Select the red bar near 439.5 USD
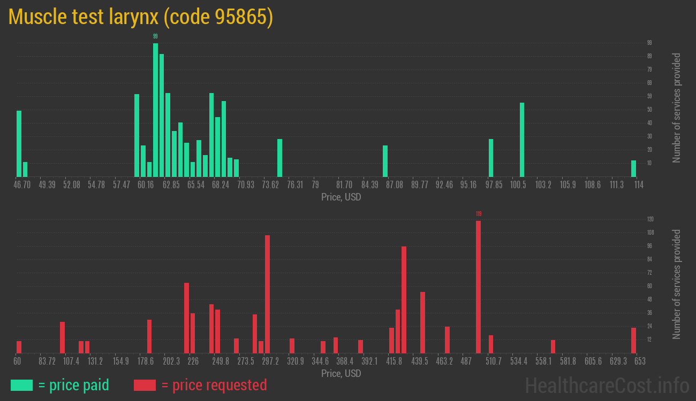Screen dimensions: 696x401 pyautogui.click(x=422, y=322)
